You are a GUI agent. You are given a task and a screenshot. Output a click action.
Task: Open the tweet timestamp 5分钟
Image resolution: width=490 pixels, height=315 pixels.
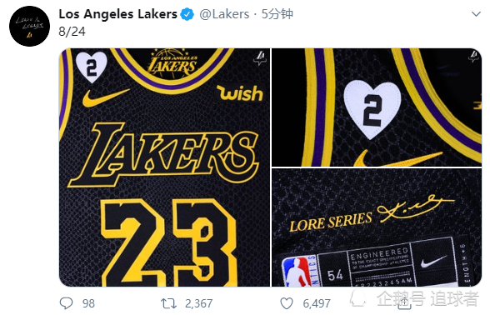[x=277, y=14]
